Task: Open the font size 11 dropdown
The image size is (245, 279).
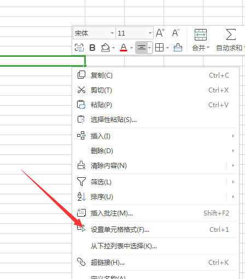Action: pyautogui.click(x=135, y=33)
